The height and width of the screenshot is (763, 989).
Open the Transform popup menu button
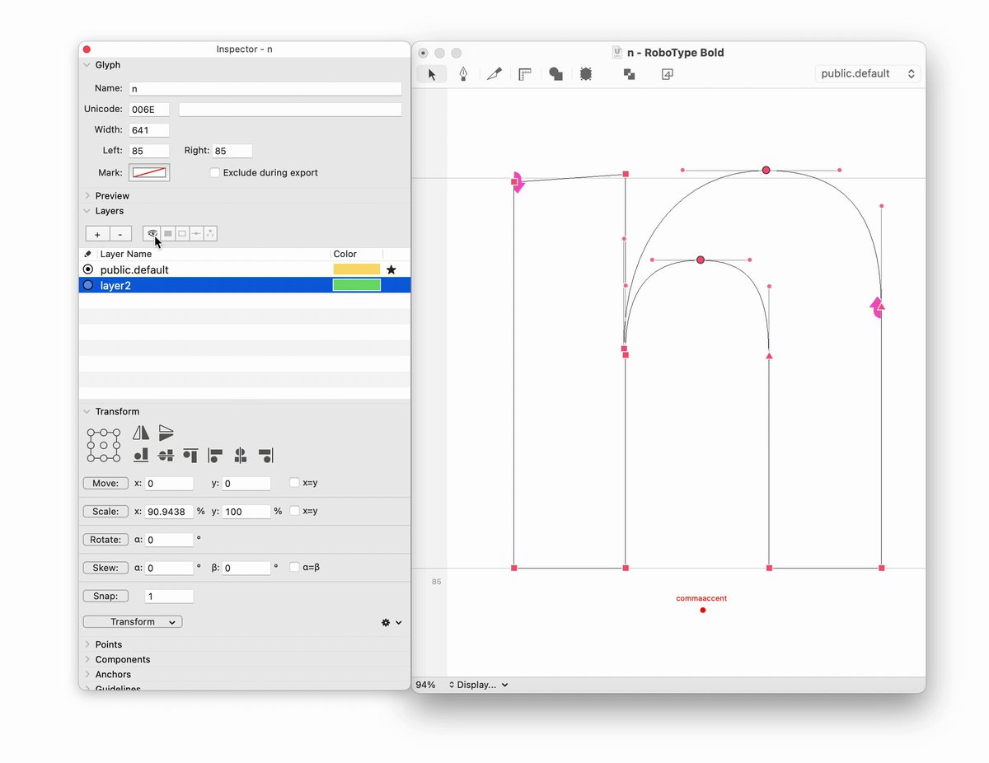133,622
